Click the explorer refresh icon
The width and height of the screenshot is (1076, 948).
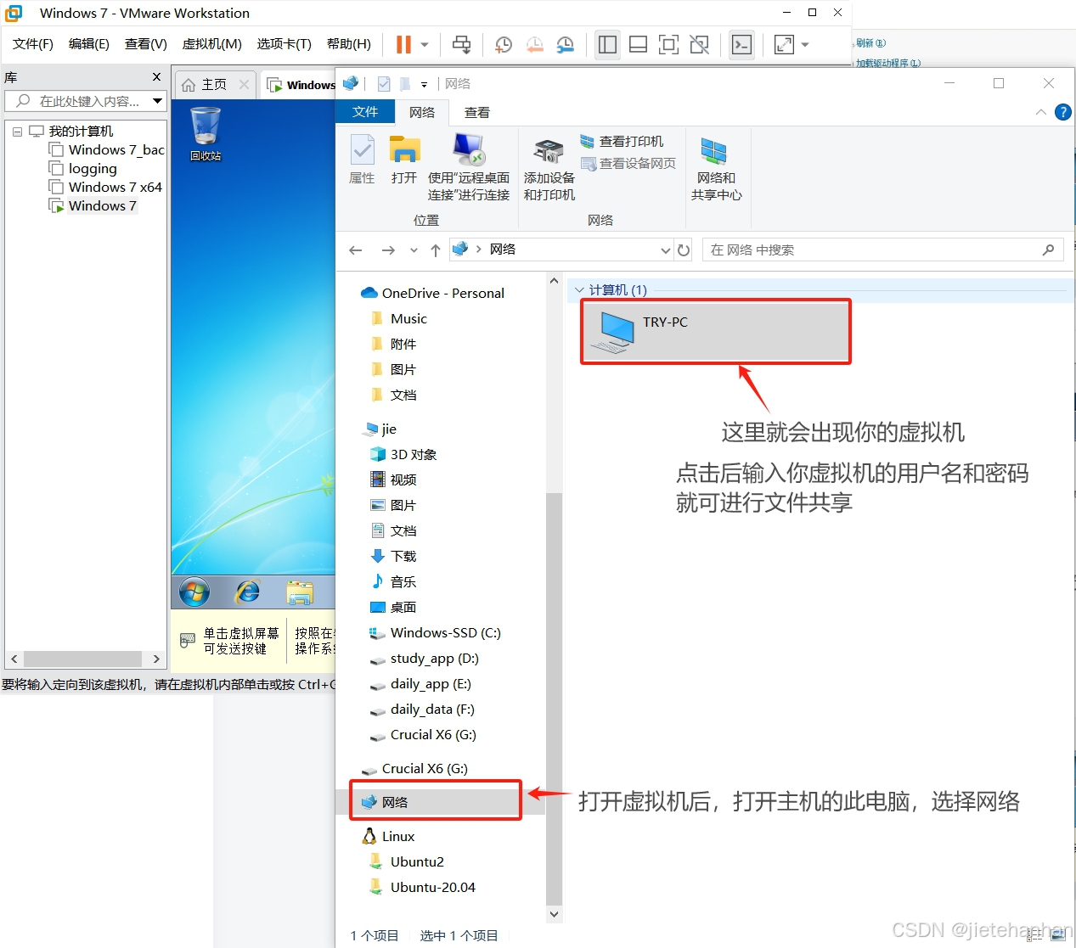(x=684, y=250)
